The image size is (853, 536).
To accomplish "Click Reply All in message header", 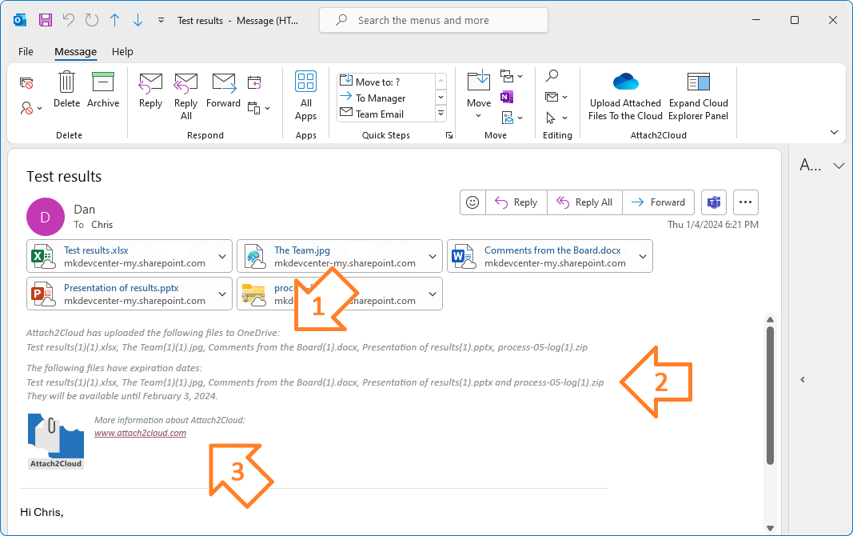I will point(585,202).
